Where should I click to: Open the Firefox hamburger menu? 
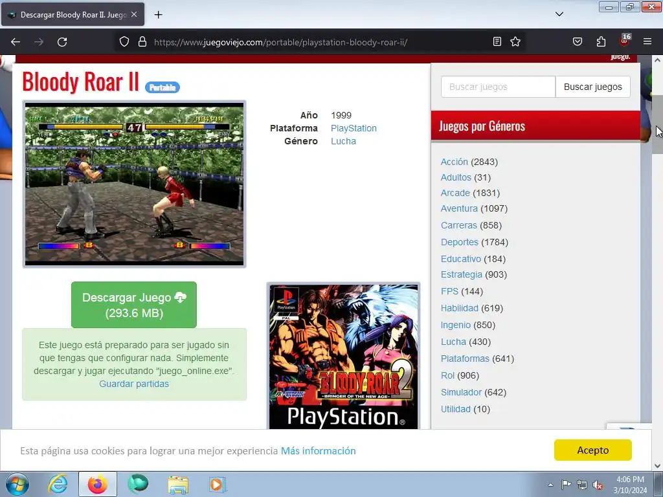647,41
